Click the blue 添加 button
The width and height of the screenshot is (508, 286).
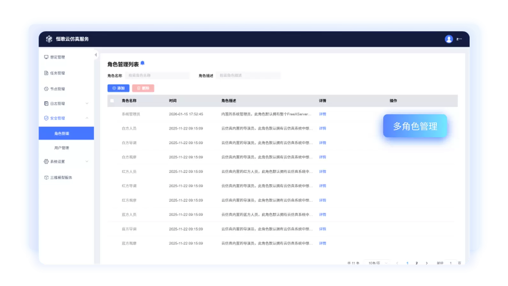point(118,88)
